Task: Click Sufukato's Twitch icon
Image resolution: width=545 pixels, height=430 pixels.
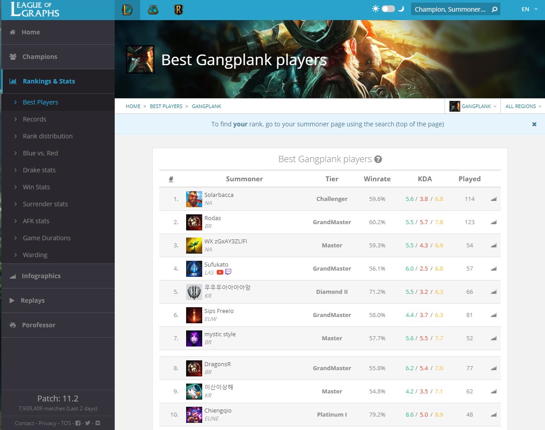Action: click(229, 272)
